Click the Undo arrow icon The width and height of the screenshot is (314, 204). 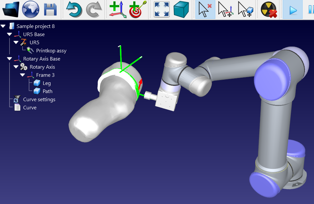pyautogui.click(x=74, y=9)
